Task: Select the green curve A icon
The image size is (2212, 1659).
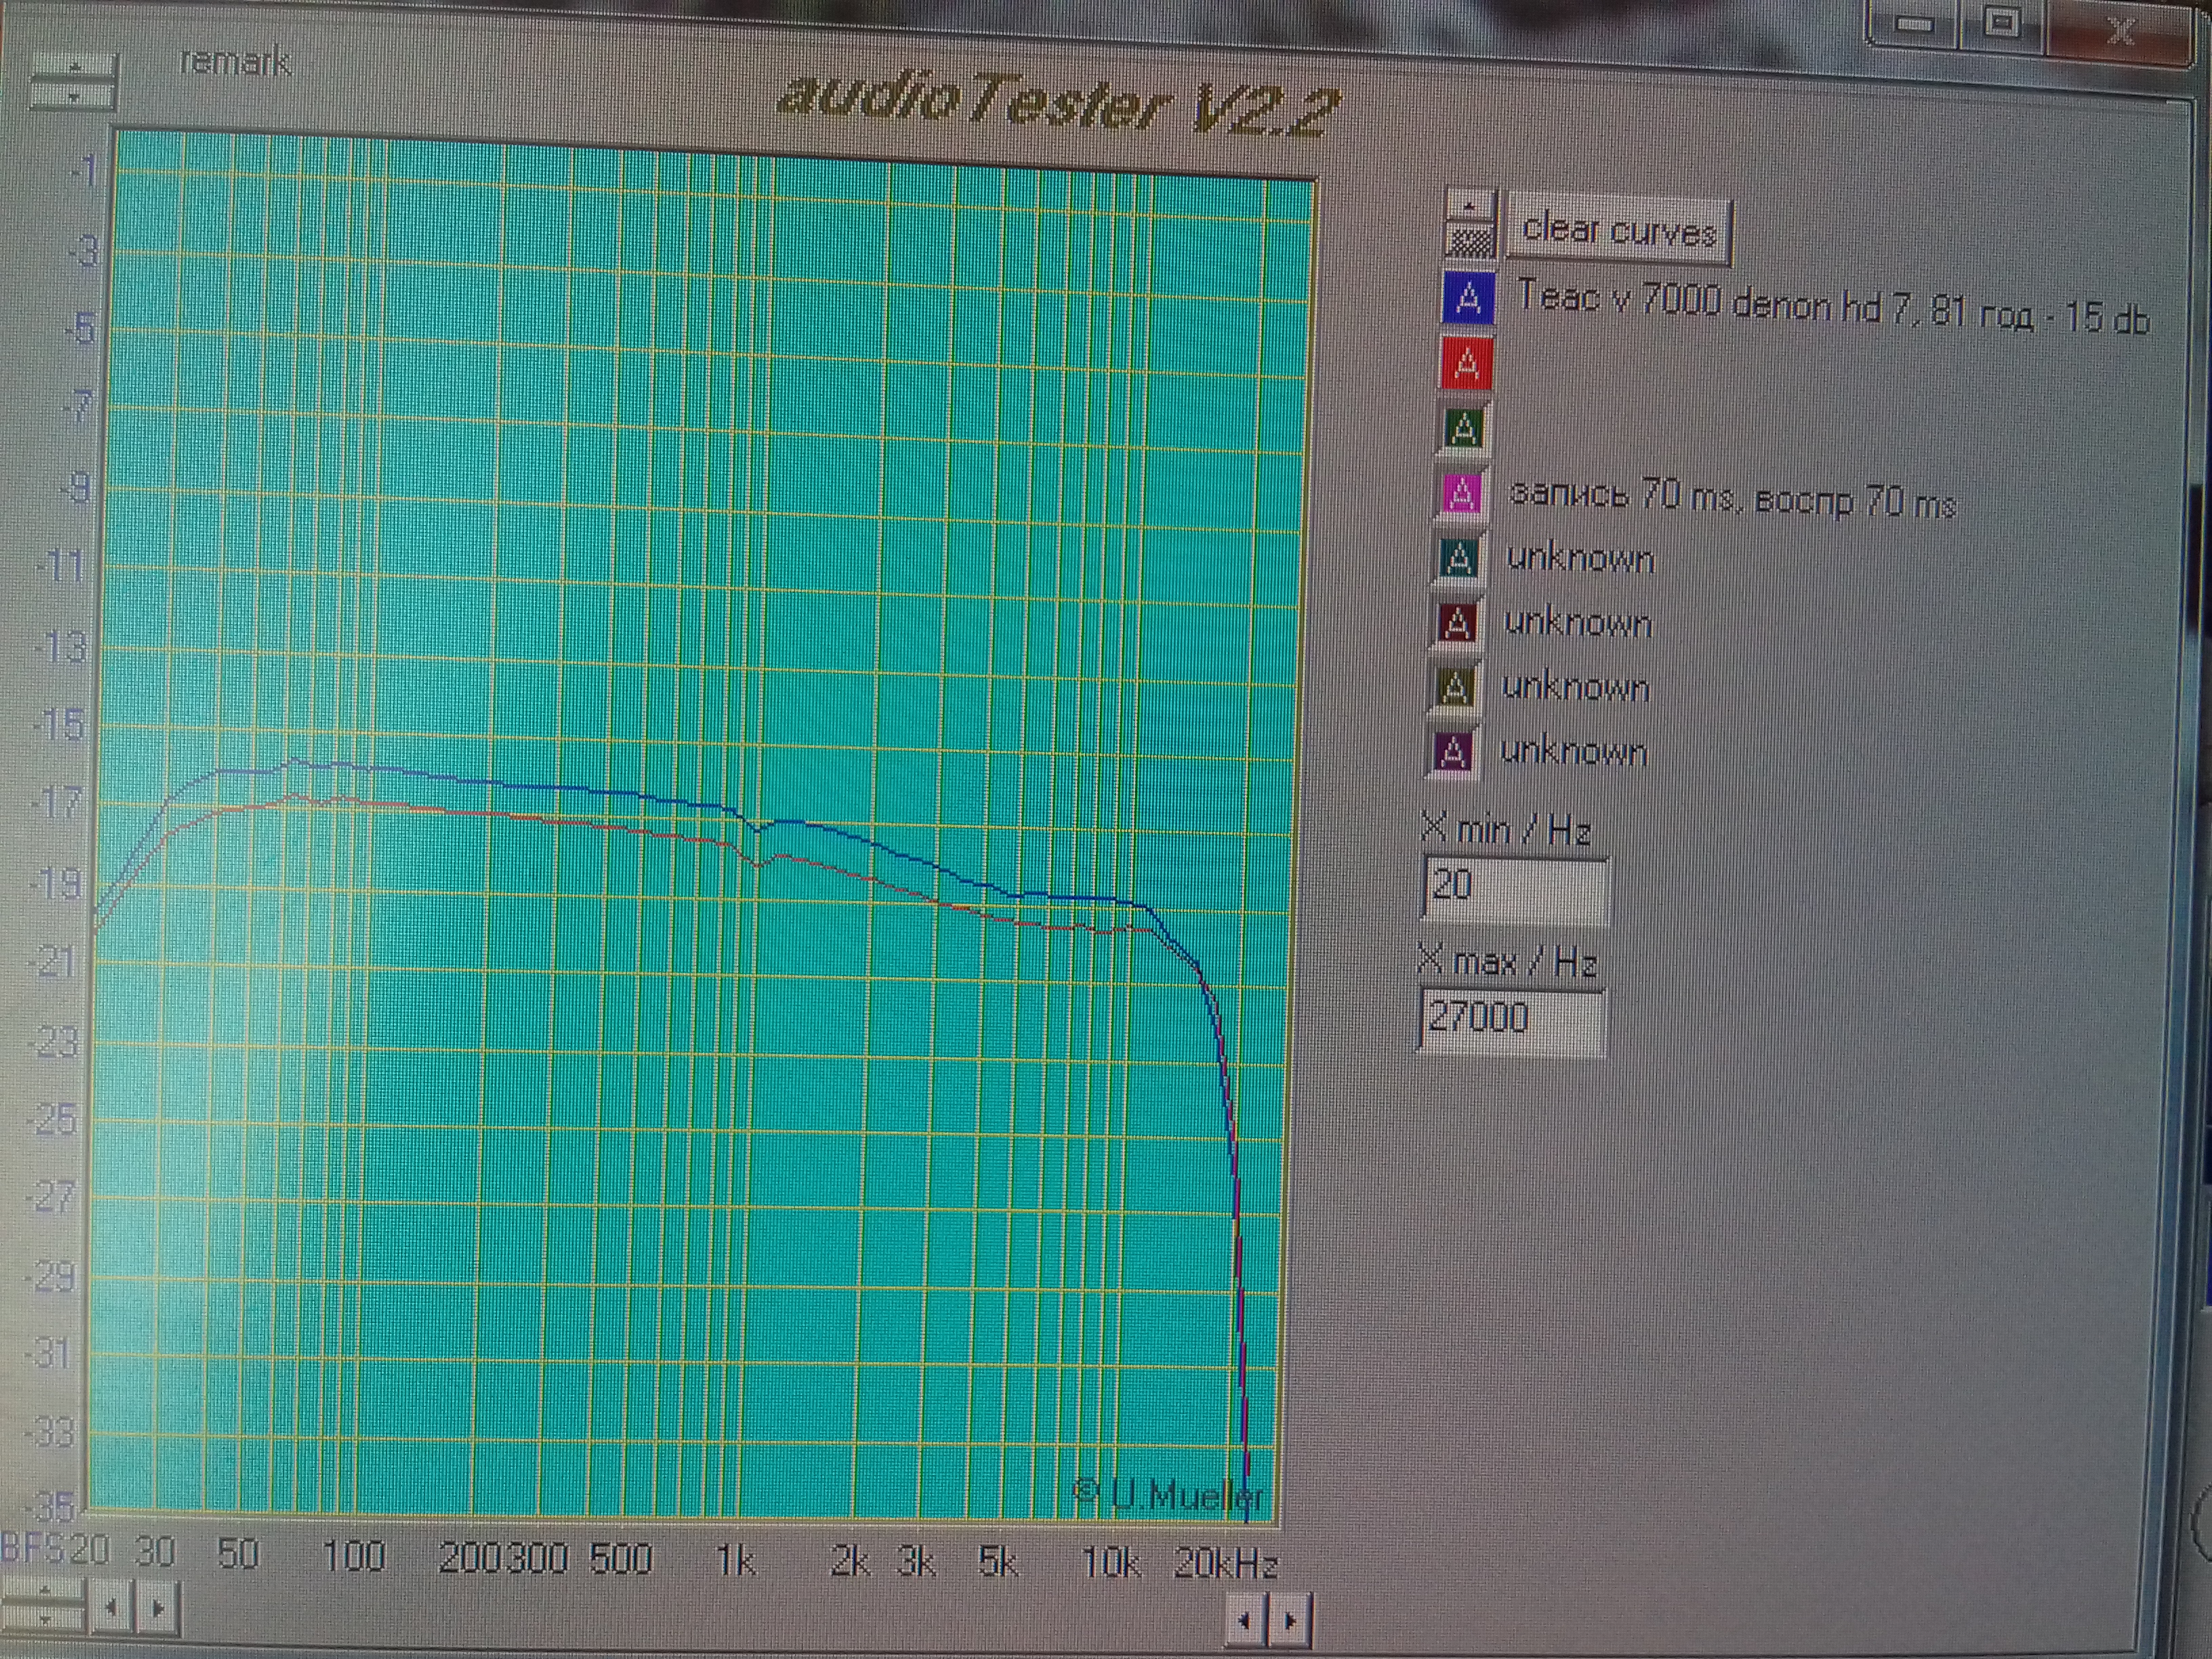Action: [x=1464, y=428]
